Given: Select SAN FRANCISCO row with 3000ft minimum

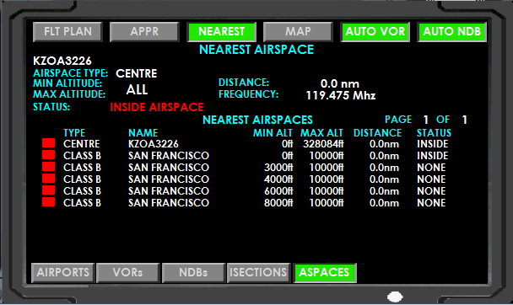Looking at the screenshot, I should tap(245, 168).
